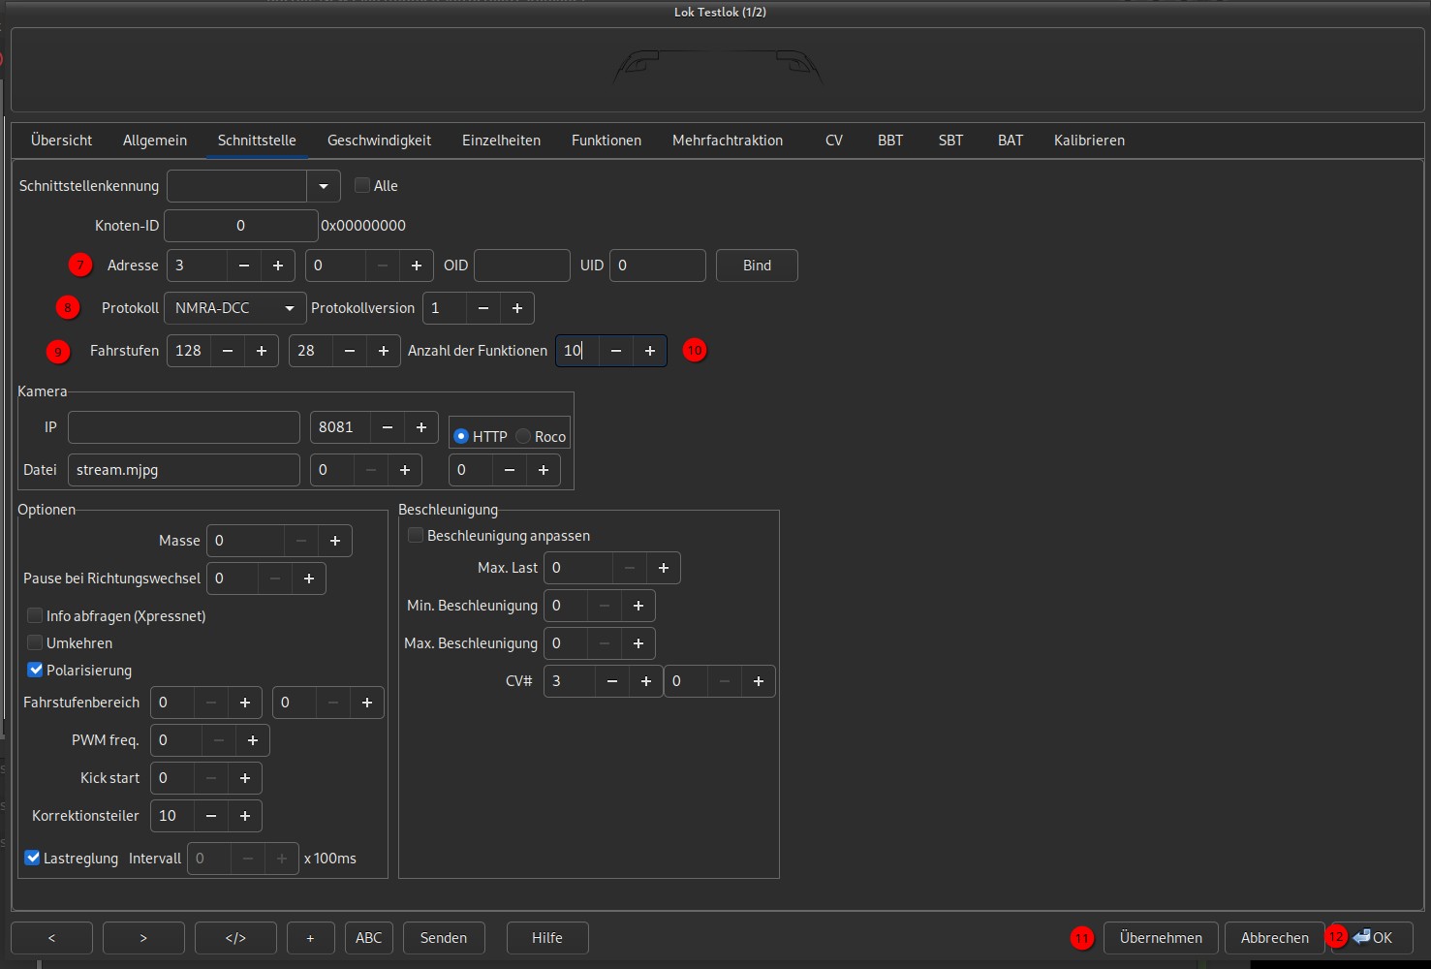Toggle Beschleunigung anpassen checkbox
The image size is (1431, 969).
(416, 536)
